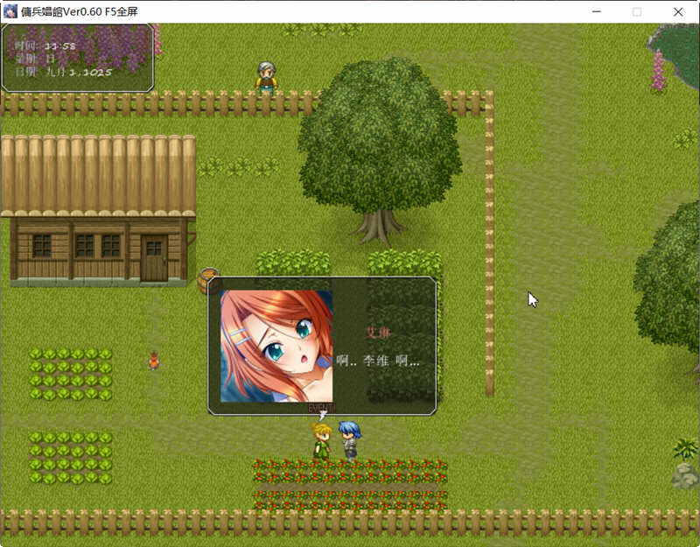
Task: Click the blonde character in the green outfit
Action: [322, 439]
